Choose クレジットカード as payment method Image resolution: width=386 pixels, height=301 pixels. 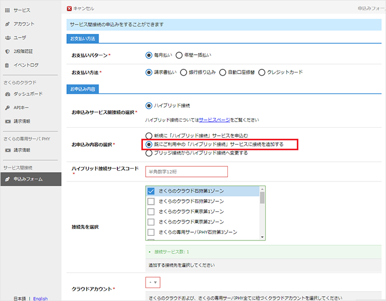pyautogui.click(x=262, y=72)
